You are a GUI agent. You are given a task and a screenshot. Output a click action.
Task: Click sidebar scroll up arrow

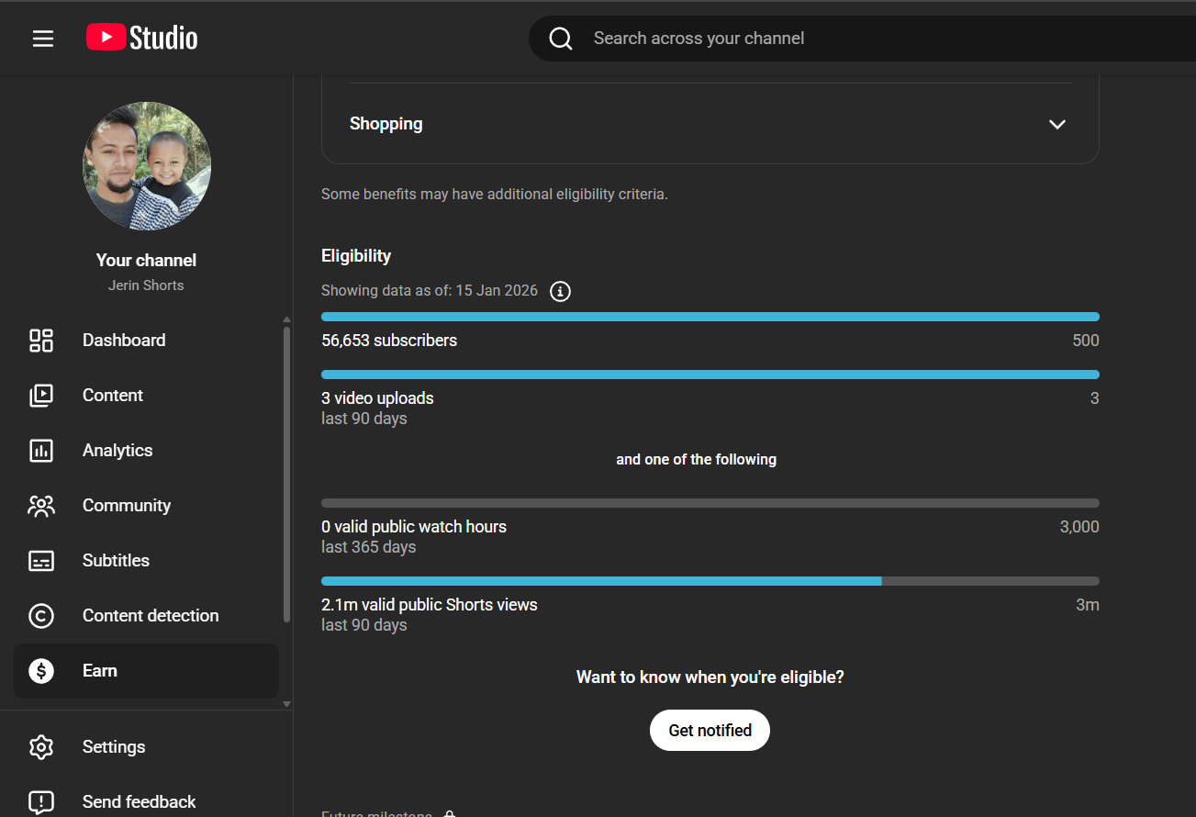pos(286,319)
